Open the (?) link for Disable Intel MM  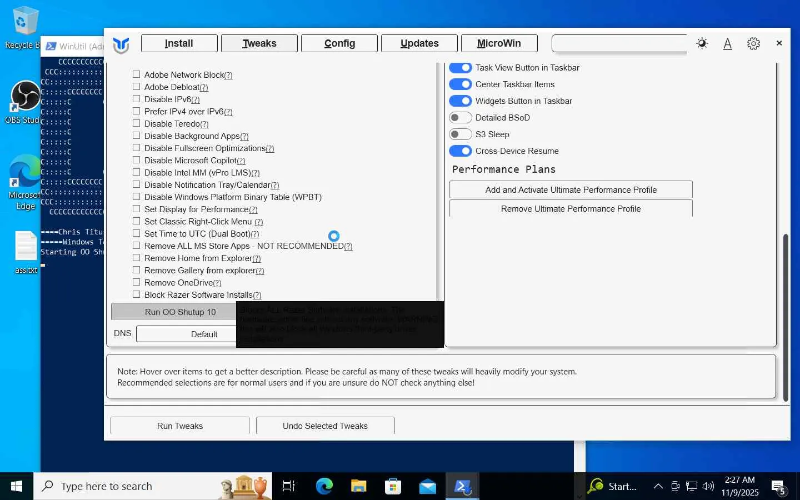pos(256,173)
